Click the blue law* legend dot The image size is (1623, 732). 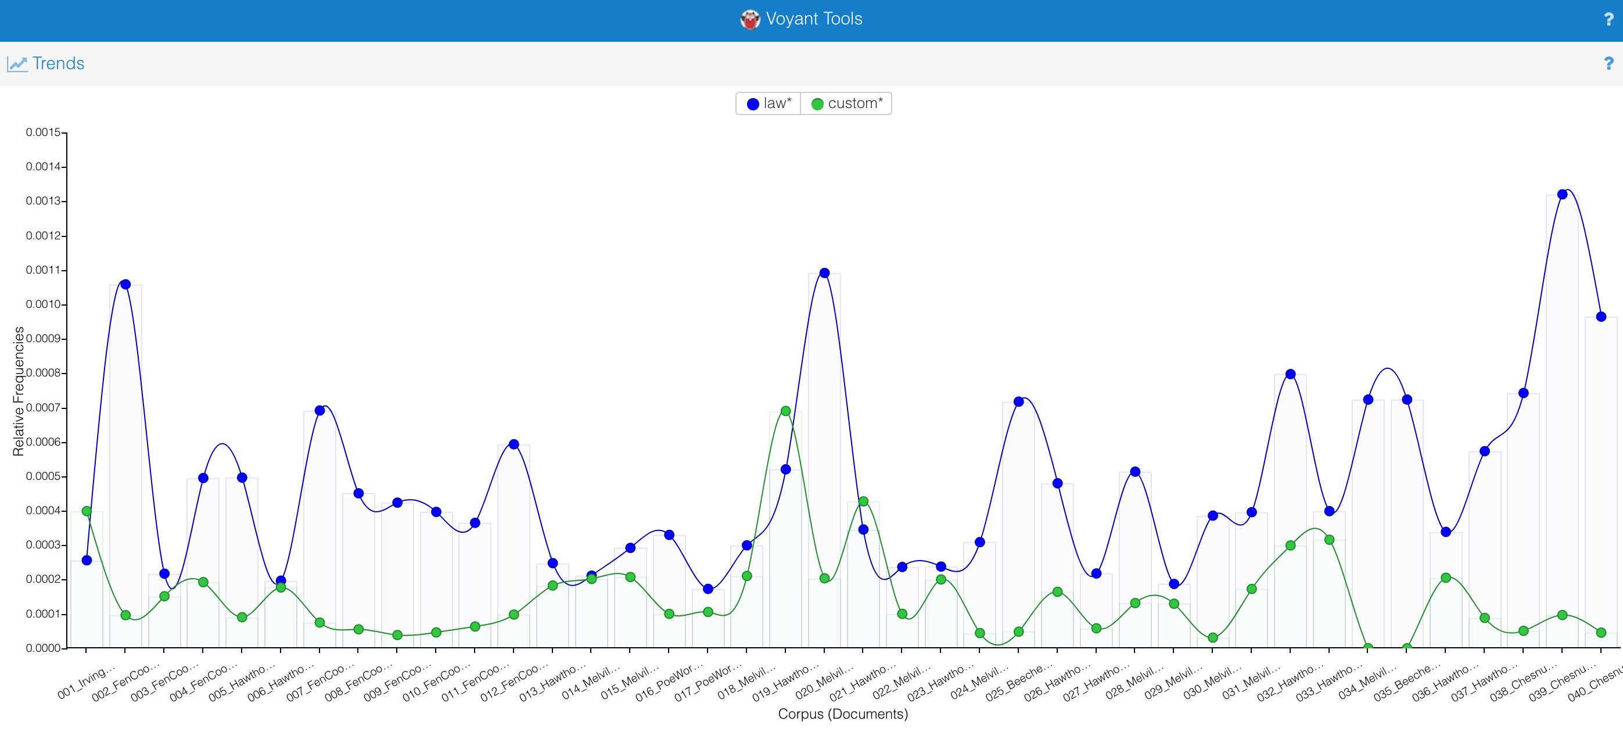[752, 104]
